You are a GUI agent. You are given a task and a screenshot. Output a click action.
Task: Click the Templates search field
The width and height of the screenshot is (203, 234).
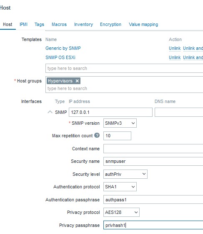point(124,68)
